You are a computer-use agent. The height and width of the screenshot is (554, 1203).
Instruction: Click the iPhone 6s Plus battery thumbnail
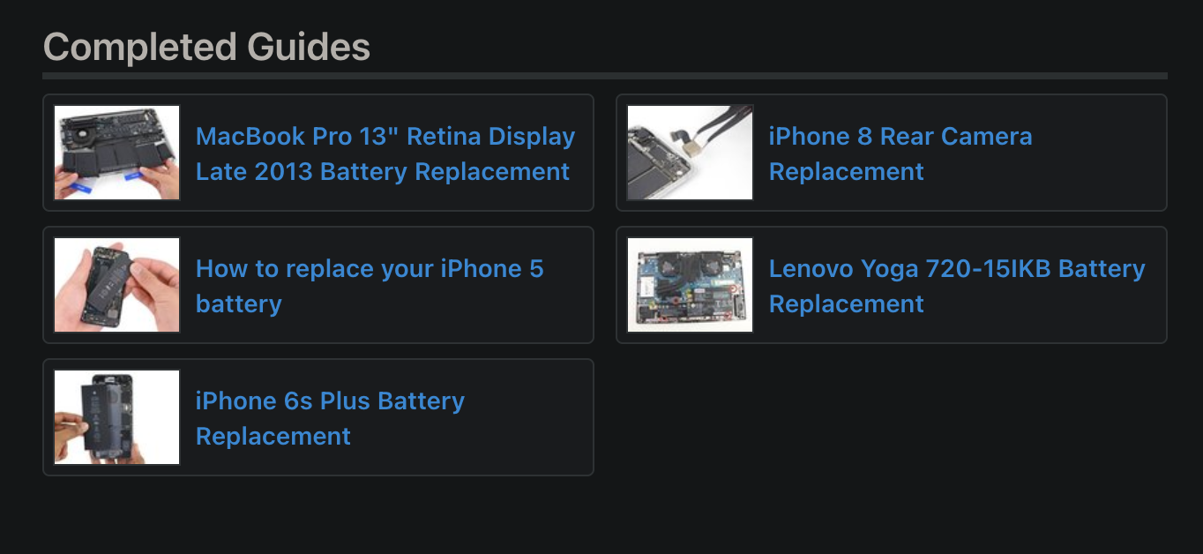(116, 416)
